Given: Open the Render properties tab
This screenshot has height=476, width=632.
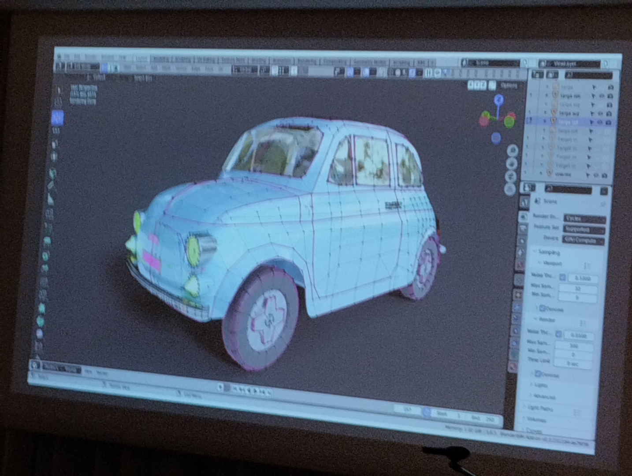Looking at the screenshot, I should tap(524, 216).
